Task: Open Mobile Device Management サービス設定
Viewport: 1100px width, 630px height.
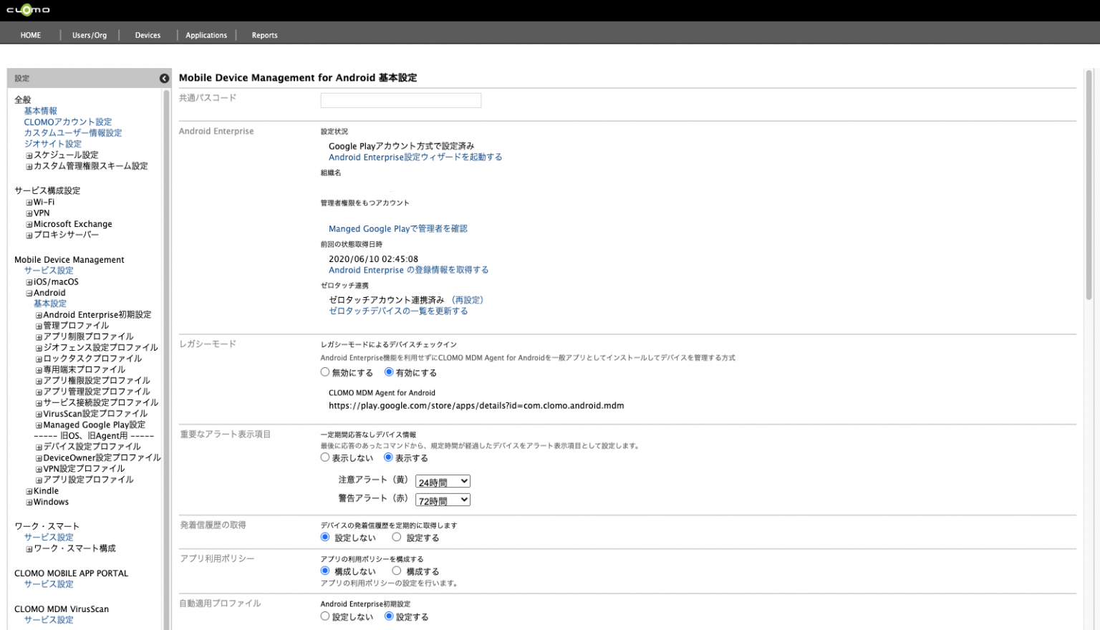Action: click(x=49, y=271)
